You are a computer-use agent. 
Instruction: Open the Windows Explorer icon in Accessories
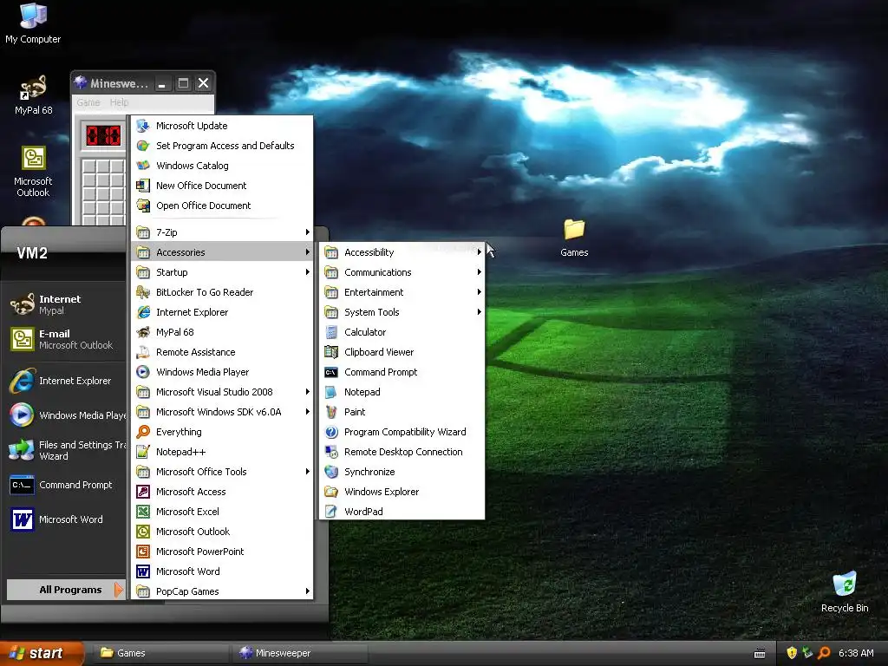click(331, 492)
